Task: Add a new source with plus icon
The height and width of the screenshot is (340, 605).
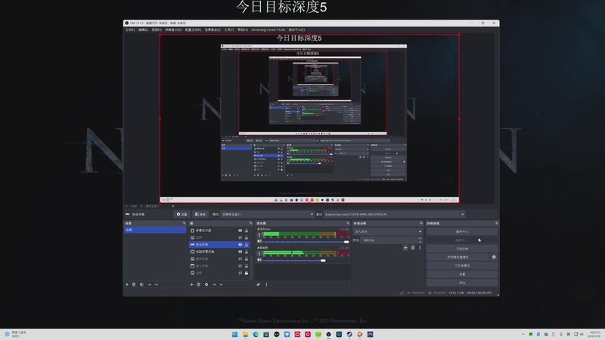Action: 192,285
